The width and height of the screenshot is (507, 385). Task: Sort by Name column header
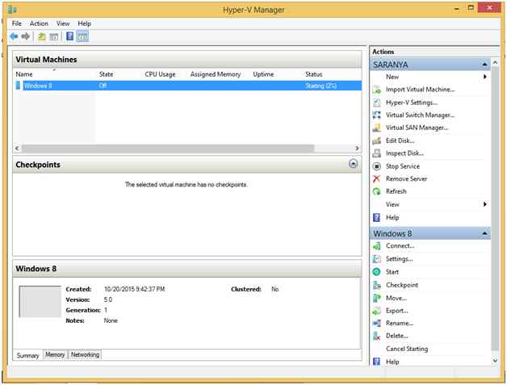click(x=24, y=74)
